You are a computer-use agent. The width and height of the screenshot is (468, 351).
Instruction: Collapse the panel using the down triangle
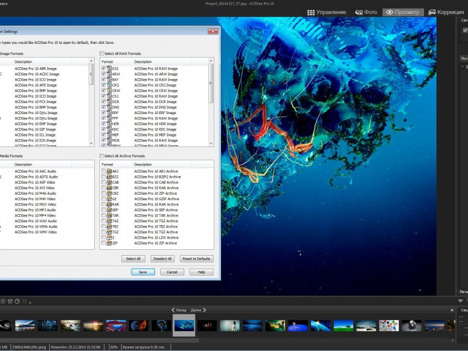tap(460, 301)
